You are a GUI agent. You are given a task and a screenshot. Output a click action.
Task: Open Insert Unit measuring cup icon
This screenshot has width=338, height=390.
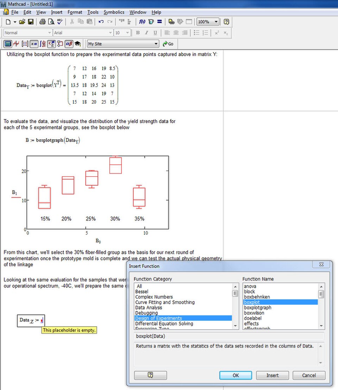tap(151, 22)
